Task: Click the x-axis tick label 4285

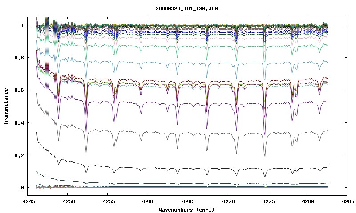Action: click(x=348, y=201)
